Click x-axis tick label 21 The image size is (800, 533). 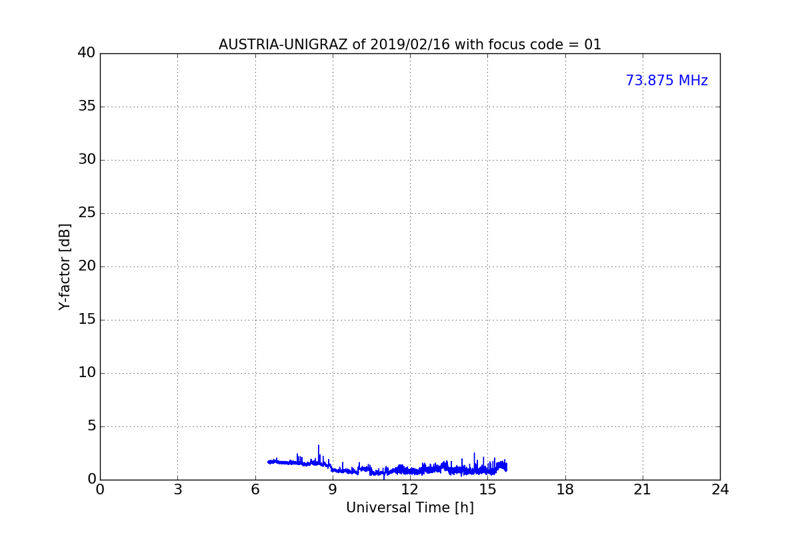tap(643, 490)
